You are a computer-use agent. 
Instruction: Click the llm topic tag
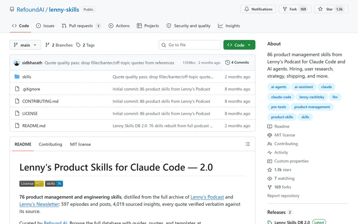(335, 97)
